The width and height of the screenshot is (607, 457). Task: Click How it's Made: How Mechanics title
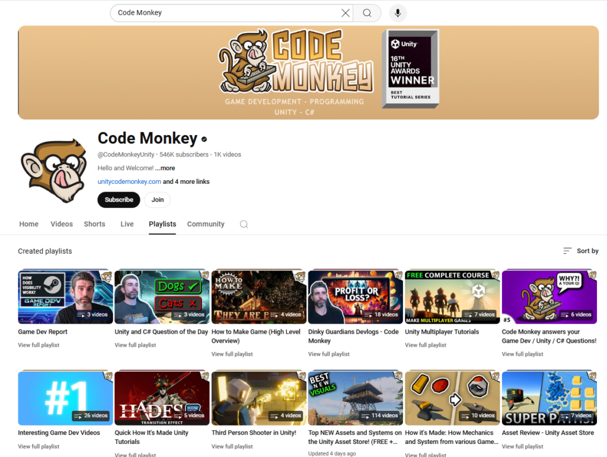click(x=452, y=437)
